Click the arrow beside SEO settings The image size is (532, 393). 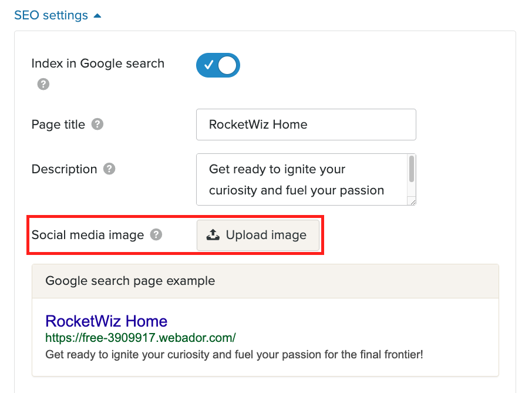[x=97, y=16]
